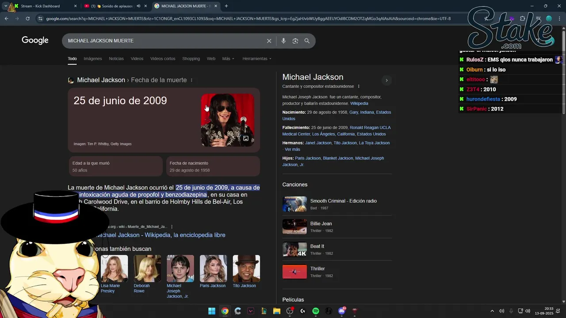Switch to the Sonido de aplausos browser tab
Screen dimensions: 566x318
116,6
